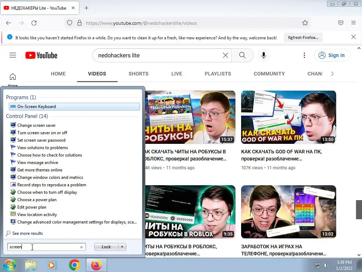
Task: Reload the page with refresh icon
Action: click(x=34, y=23)
